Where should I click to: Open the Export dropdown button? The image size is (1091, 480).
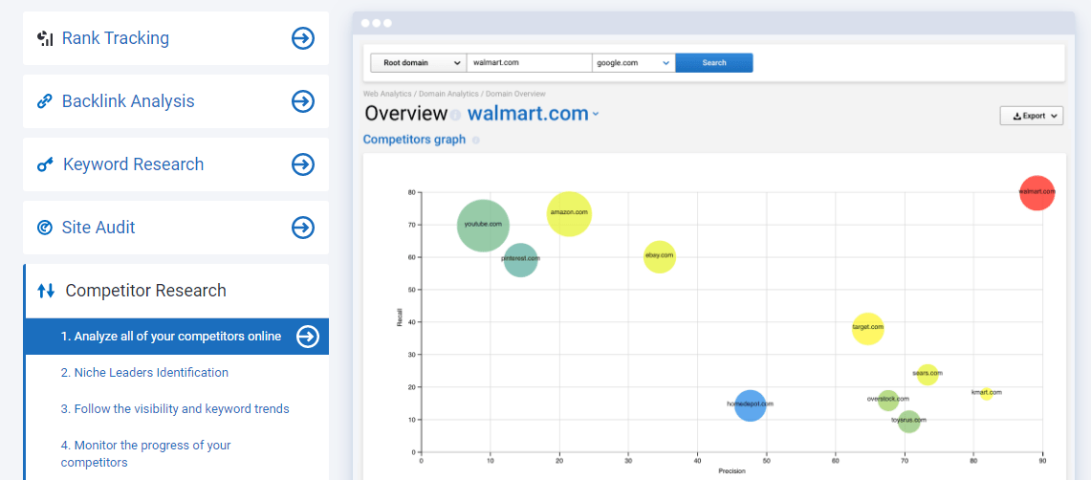(x=1032, y=116)
